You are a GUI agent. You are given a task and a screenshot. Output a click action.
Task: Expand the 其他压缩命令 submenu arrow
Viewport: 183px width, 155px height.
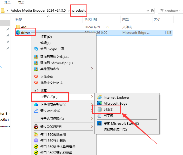[92, 69]
